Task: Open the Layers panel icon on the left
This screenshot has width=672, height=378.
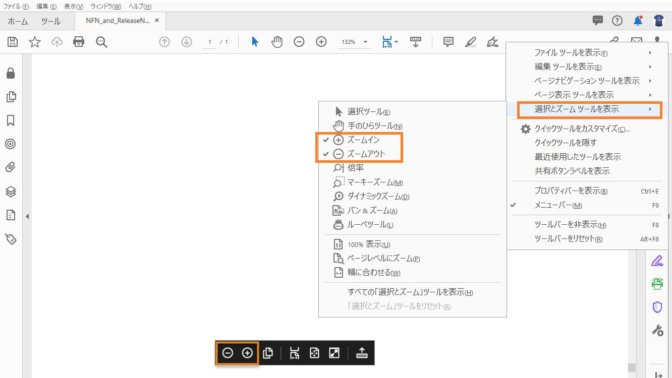Action: [11, 191]
